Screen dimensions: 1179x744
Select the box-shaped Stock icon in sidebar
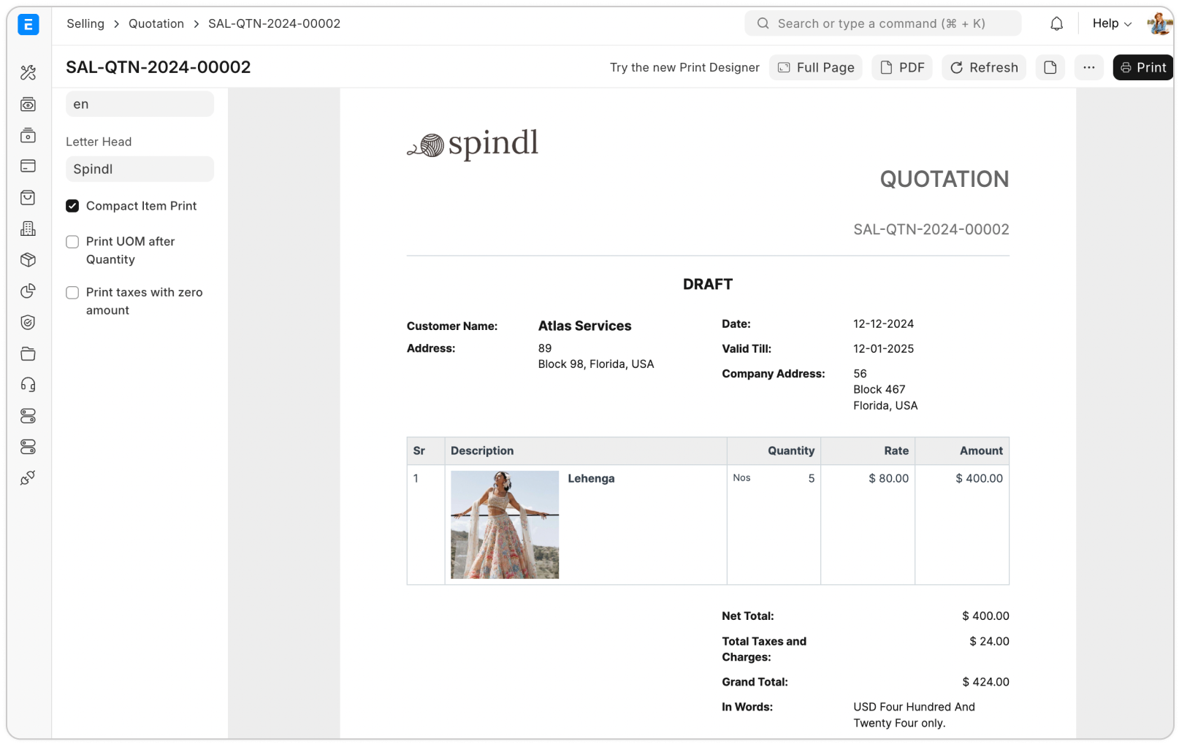(28, 259)
